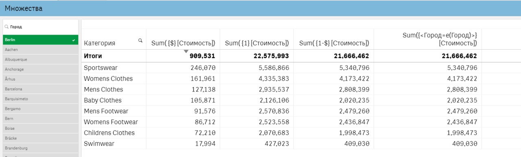
Task: Select Albuquerque in the city list
Action: coord(40,59)
